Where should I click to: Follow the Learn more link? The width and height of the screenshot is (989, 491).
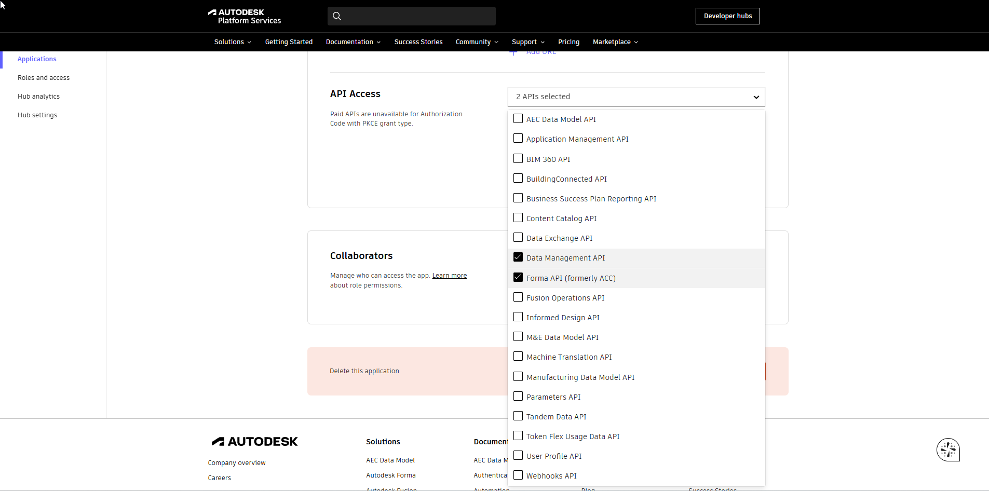point(450,276)
